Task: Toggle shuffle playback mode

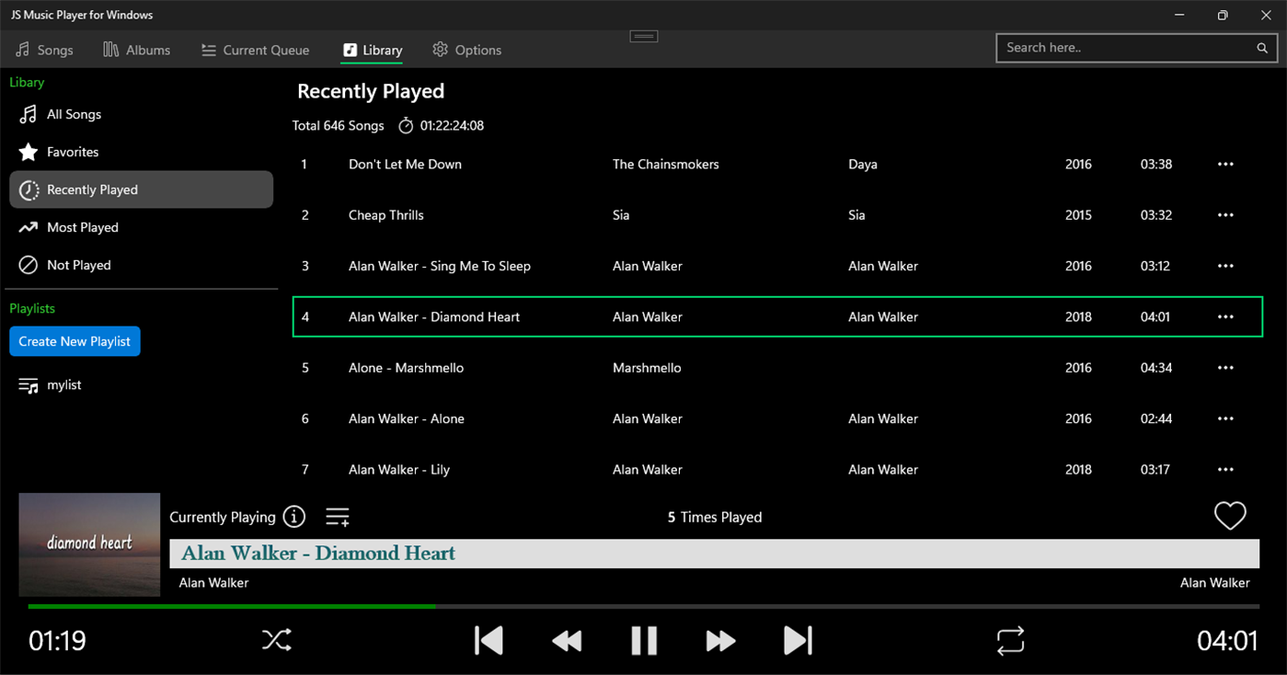Action: pos(276,640)
